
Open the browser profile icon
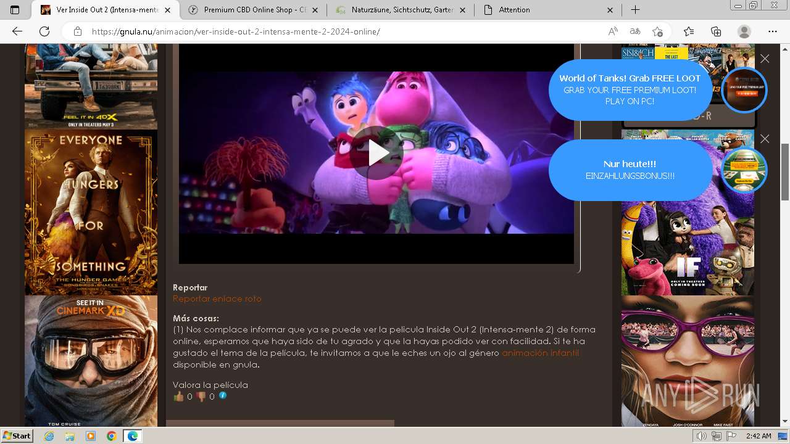pos(744,31)
